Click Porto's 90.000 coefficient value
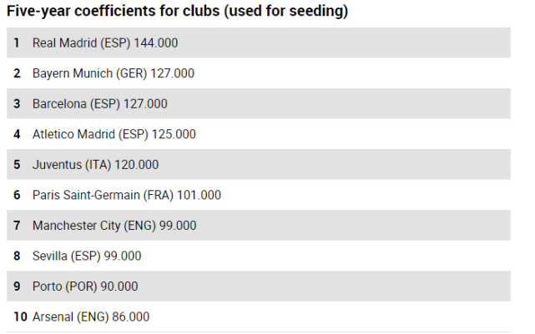 pyautogui.click(x=119, y=287)
